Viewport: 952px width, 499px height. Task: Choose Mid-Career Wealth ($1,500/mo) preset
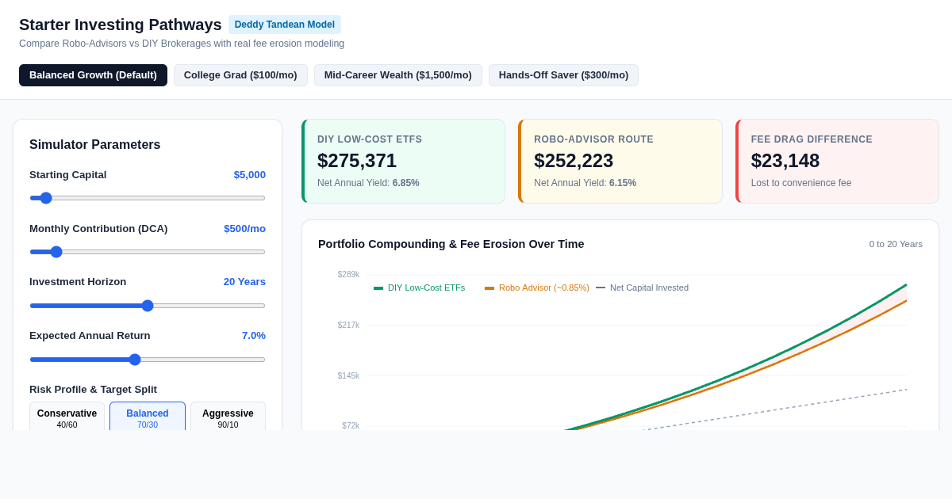tap(398, 75)
